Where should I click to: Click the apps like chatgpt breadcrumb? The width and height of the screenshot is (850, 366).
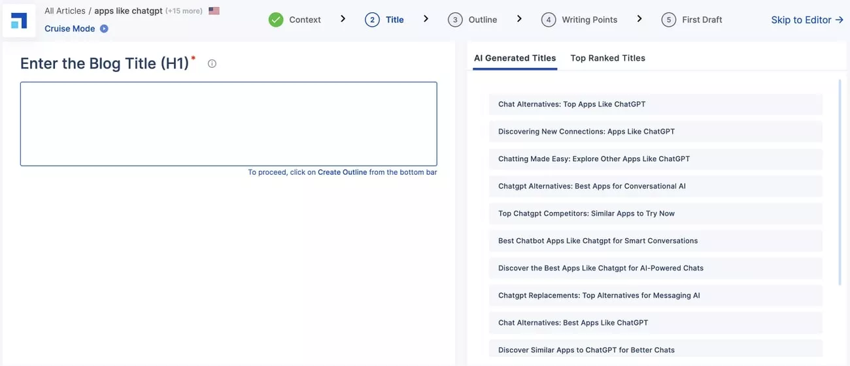[x=128, y=11]
